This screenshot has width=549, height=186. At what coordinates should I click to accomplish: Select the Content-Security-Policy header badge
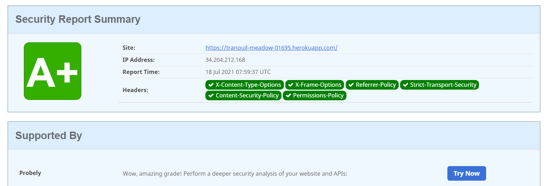pyautogui.click(x=243, y=95)
